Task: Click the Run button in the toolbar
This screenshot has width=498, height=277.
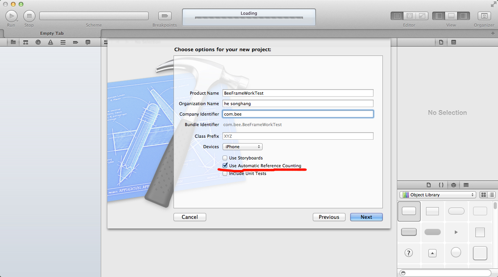Action: (x=11, y=16)
